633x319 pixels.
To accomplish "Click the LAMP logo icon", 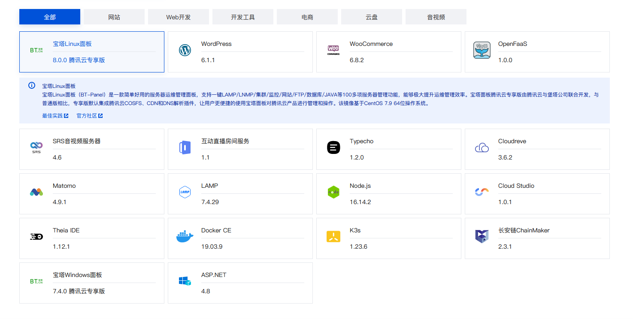I will tap(185, 192).
